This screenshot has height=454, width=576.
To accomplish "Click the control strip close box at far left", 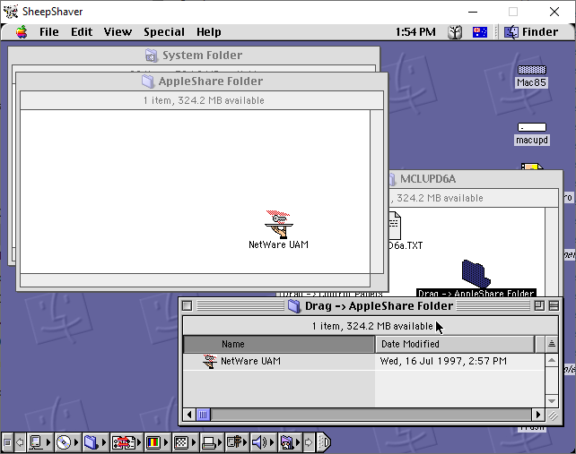I will pos(7,442).
